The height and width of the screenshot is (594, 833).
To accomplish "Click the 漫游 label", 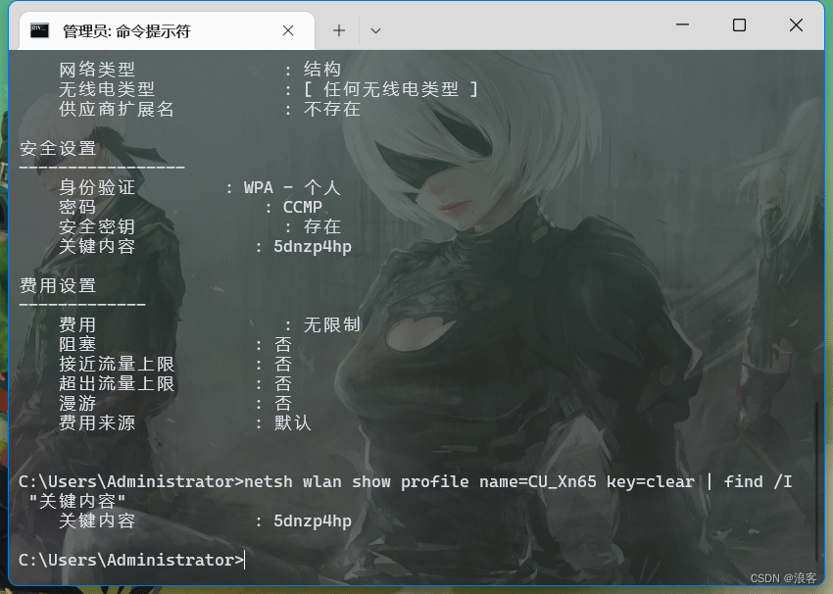I will click(77, 403).
